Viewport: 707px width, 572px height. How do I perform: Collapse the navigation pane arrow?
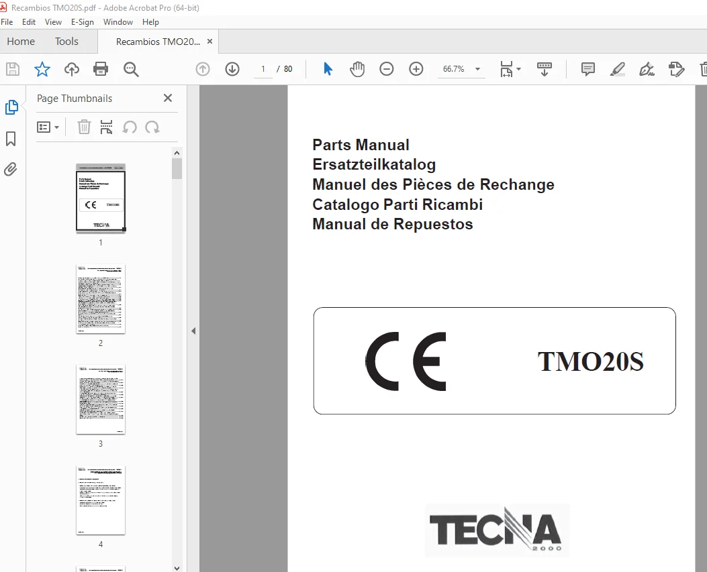coord(193,331)
